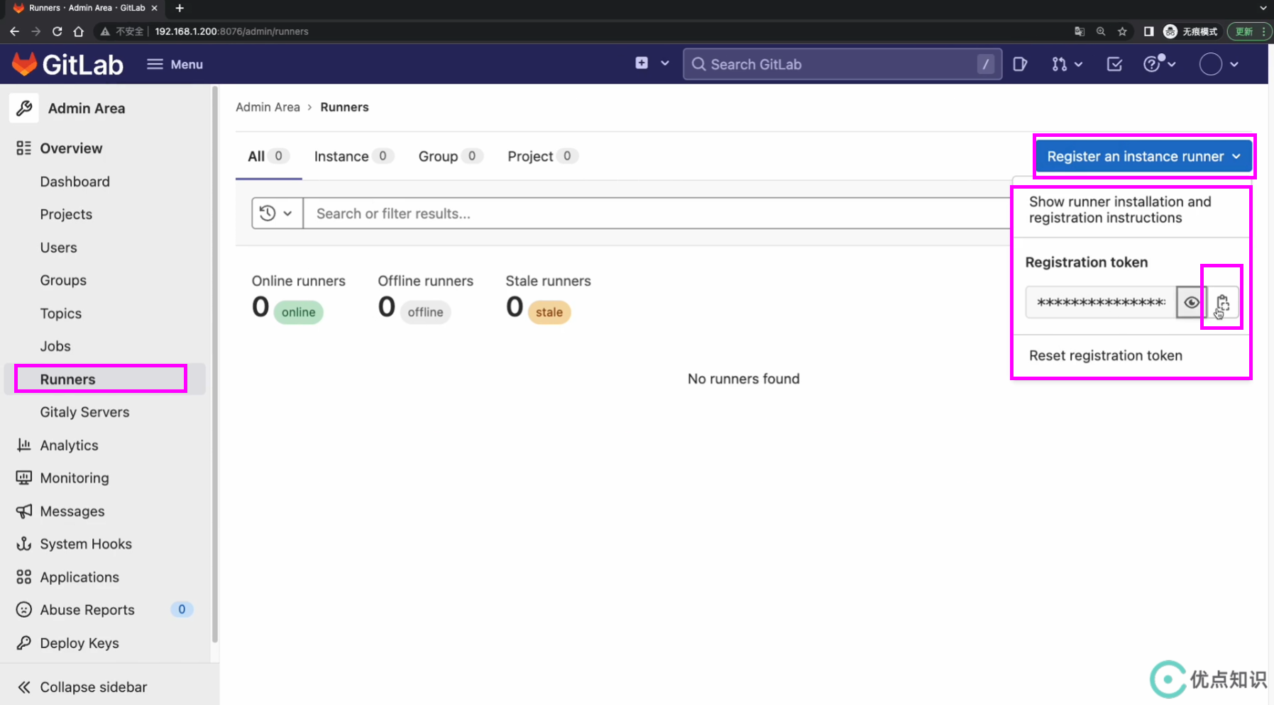Click the create new plus icon
This screenshot has height=705, width=1274.
642,63
